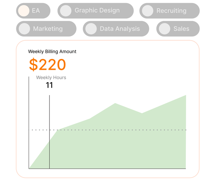Image resolution: width=215 pixels, height=181 pixels.
Task: Switch on the Marketing toggle knob
Action: tap(24, 29)
